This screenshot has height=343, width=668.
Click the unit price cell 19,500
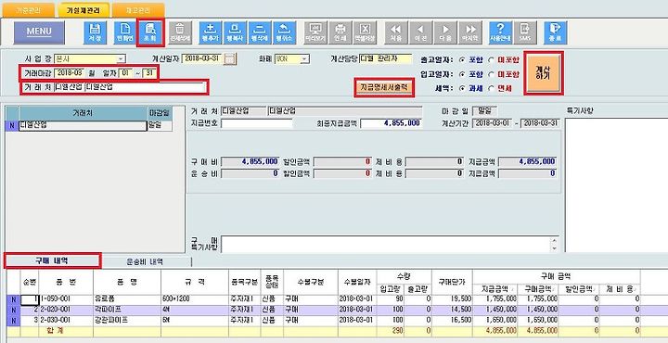[452, 299]
